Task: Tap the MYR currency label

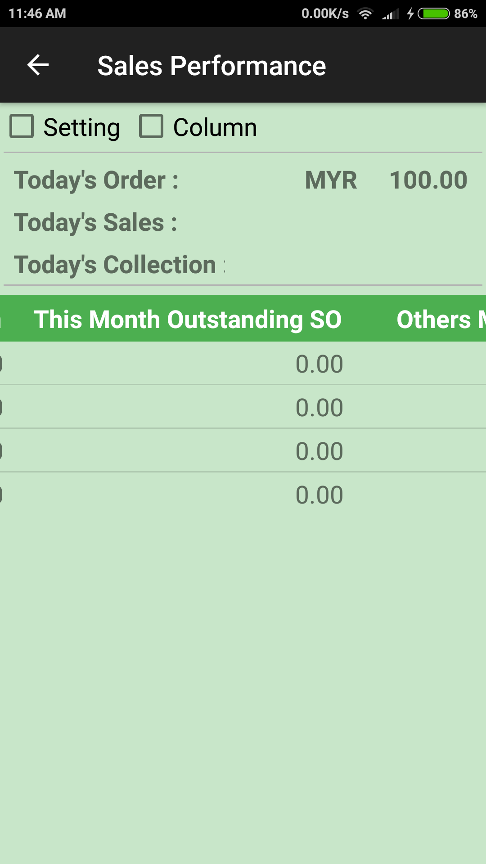Action: 331,180
